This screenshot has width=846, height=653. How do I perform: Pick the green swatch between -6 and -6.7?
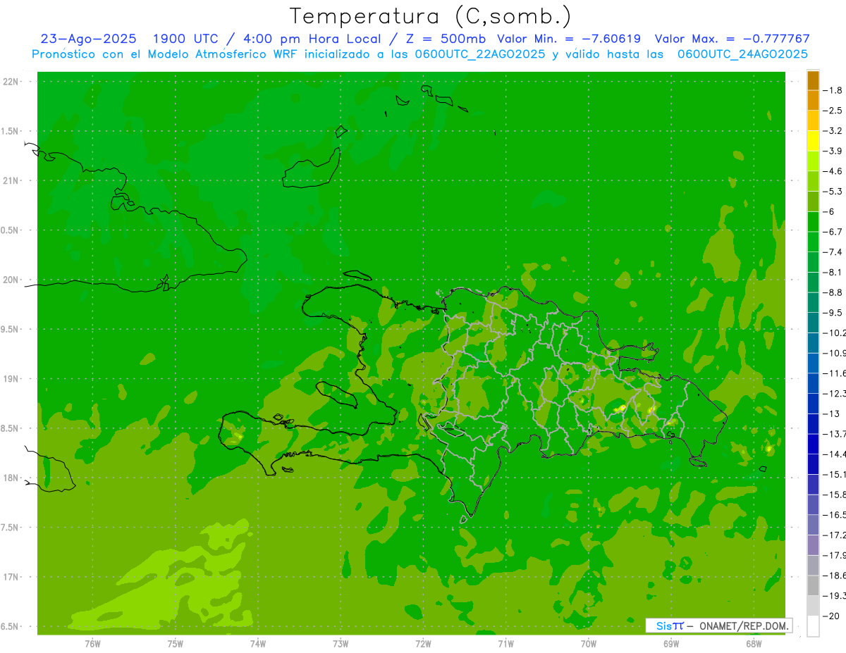pyautogui.click(x=813, y=222)
